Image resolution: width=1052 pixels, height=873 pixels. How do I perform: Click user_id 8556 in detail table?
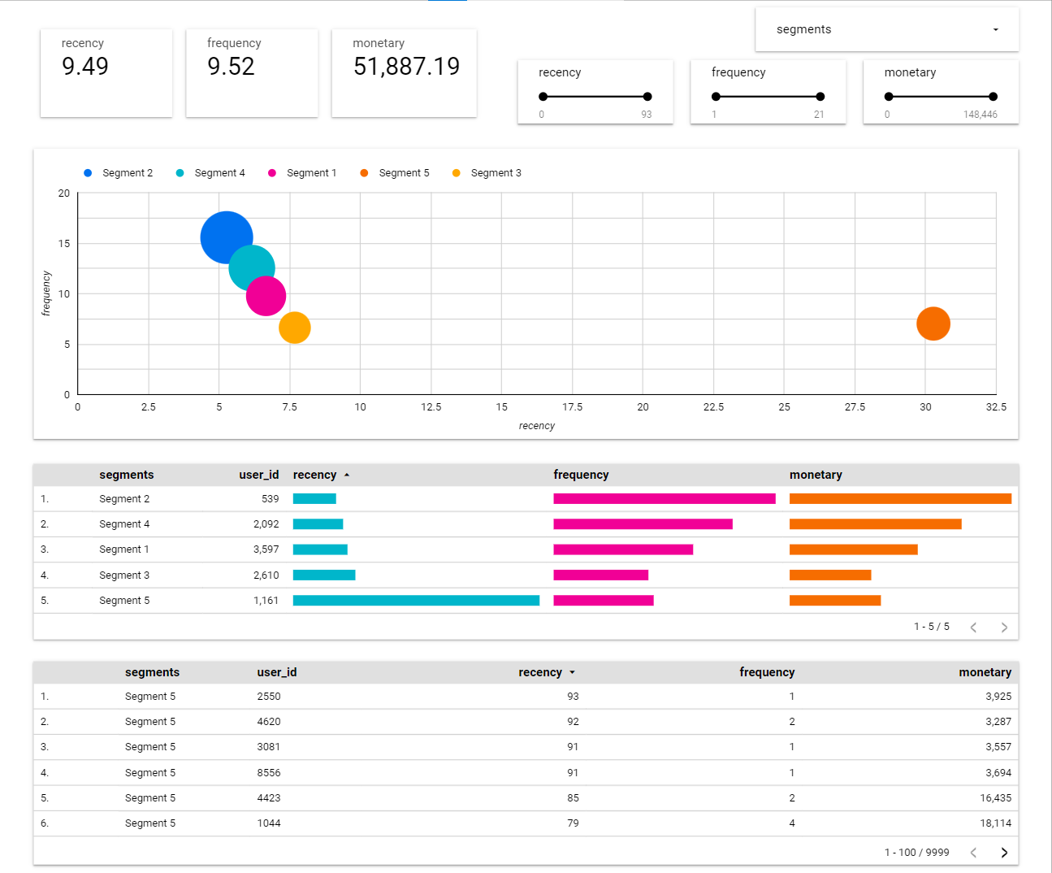point(269,773)
